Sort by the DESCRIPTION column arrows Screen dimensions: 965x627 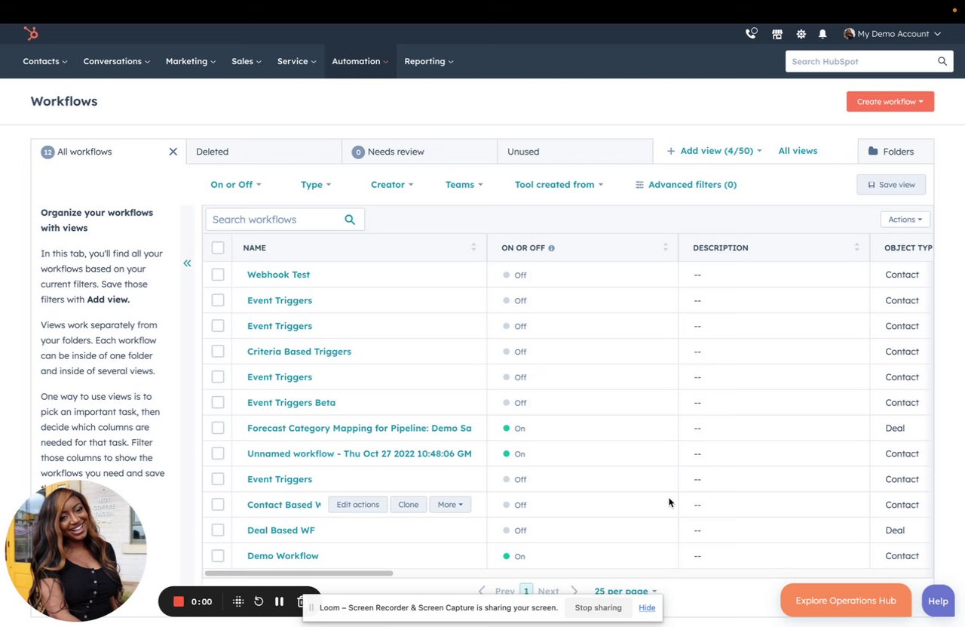pos(856,247)
